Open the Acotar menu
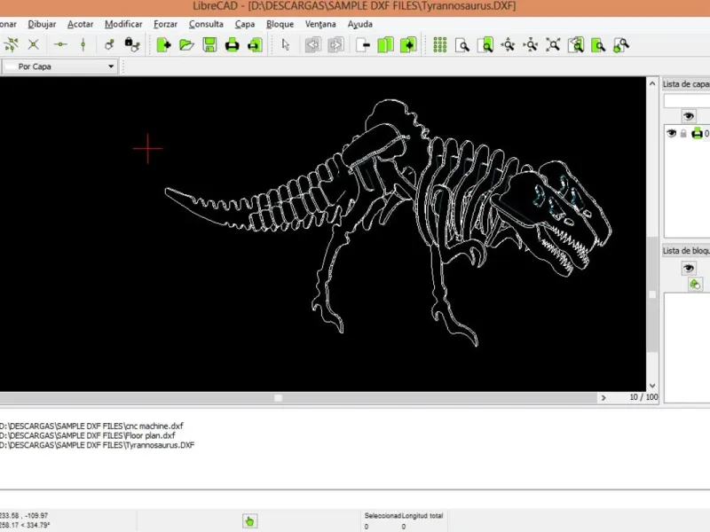 click(80, 24)
